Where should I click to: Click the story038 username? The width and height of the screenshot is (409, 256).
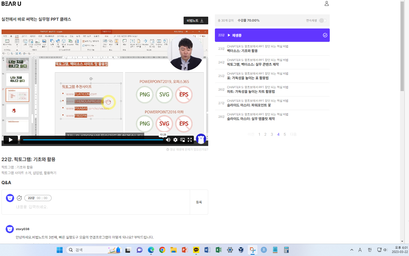(x=23, y=229)
